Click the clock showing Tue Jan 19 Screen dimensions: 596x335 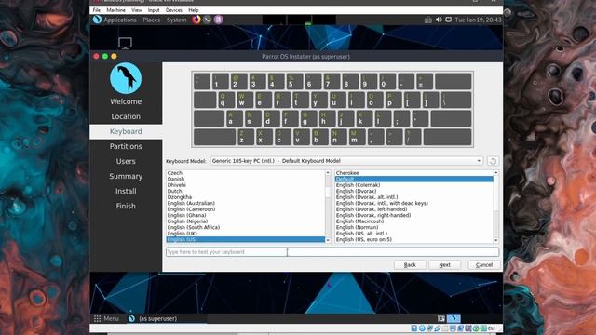(478, 20)
